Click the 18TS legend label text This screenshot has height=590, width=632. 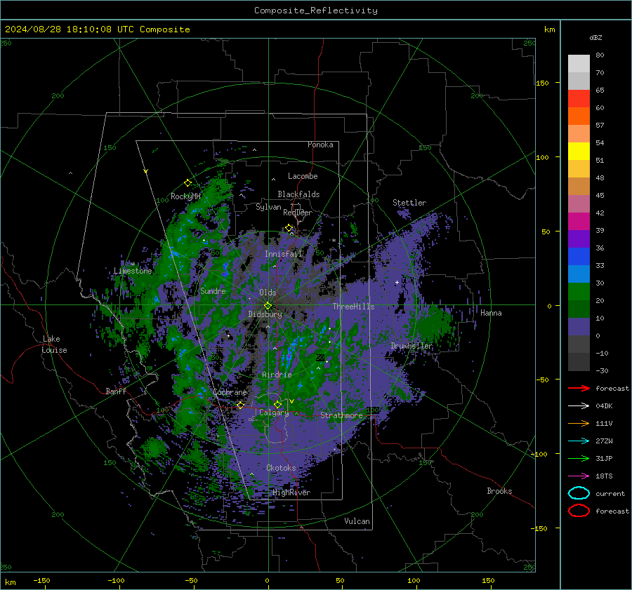click(604, 476)
